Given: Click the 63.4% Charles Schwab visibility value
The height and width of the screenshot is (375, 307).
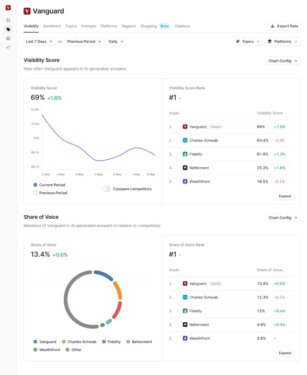Looking at the screenshot, I should 262,140.
